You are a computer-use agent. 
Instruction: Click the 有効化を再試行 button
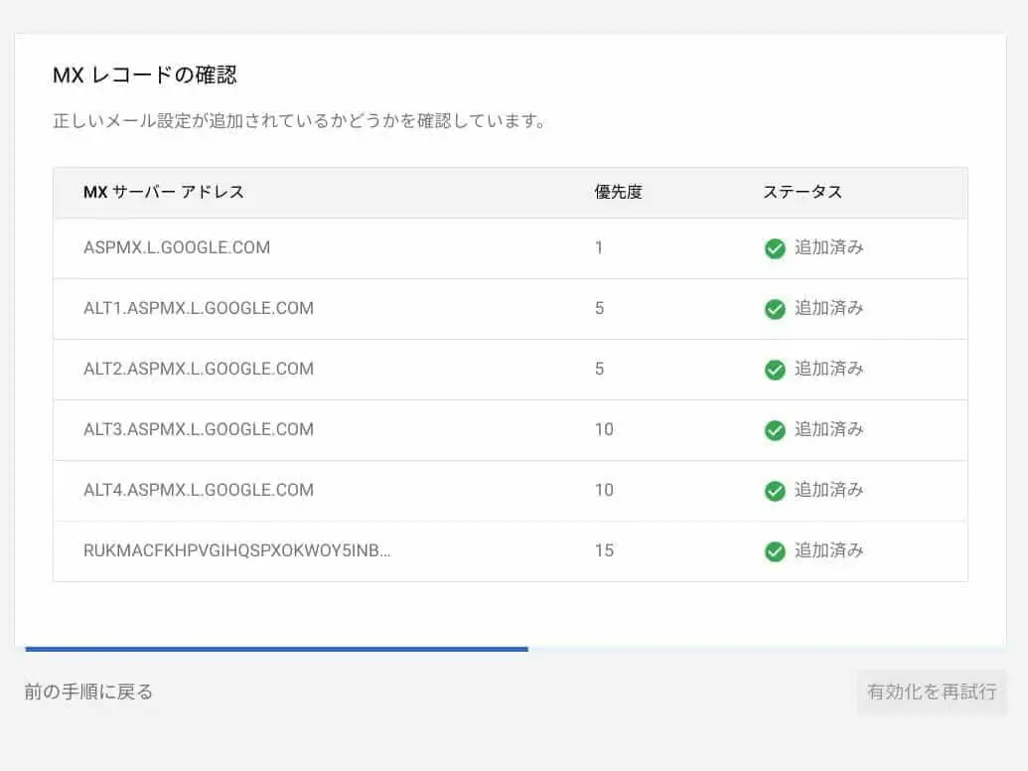tap(932, 692)
